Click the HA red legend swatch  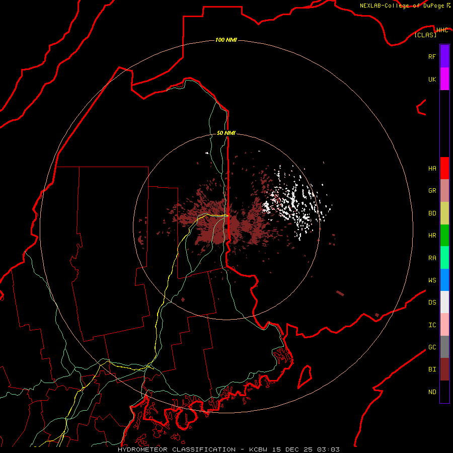(444, 168)
